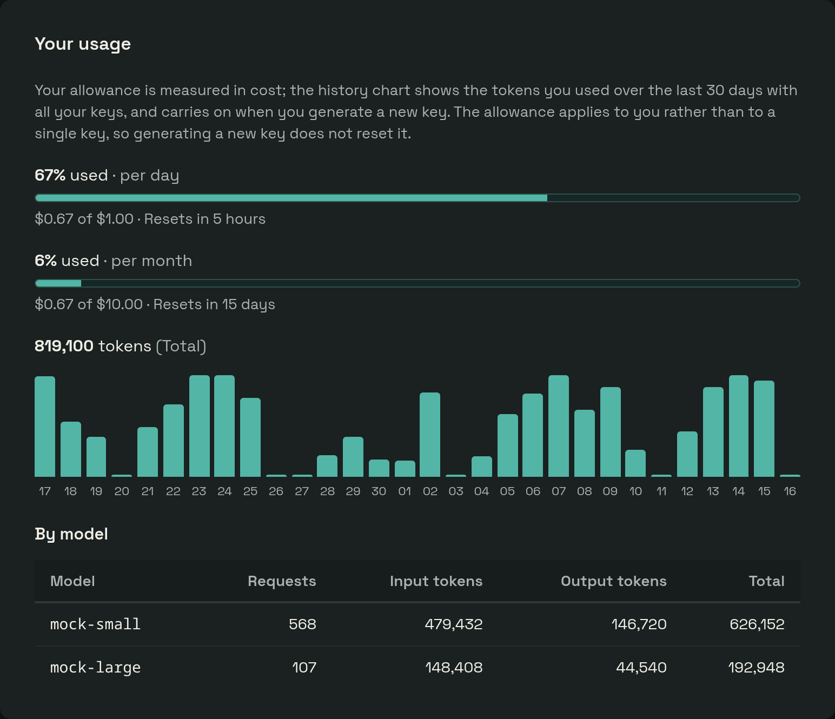Select the "mock-small" model row name
This screenshot has height=719, width=835.
pos(96,624)
